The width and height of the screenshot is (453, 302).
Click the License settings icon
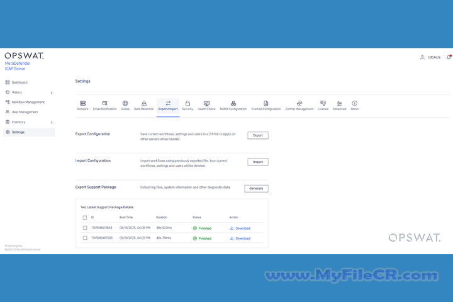click(323, 103)
